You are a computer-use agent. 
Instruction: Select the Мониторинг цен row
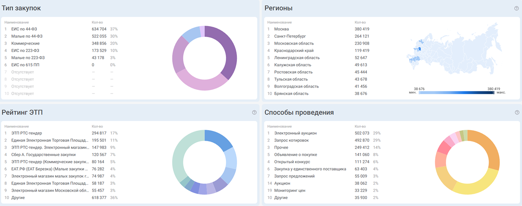(324, 190)
